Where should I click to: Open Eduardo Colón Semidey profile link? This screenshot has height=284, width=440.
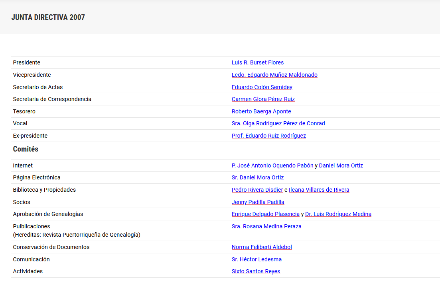[x=262, y=87]
